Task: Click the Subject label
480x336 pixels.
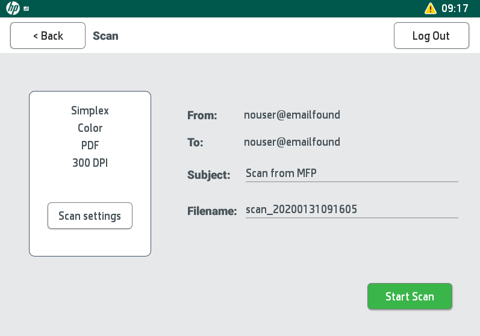Action: [208, 175]
